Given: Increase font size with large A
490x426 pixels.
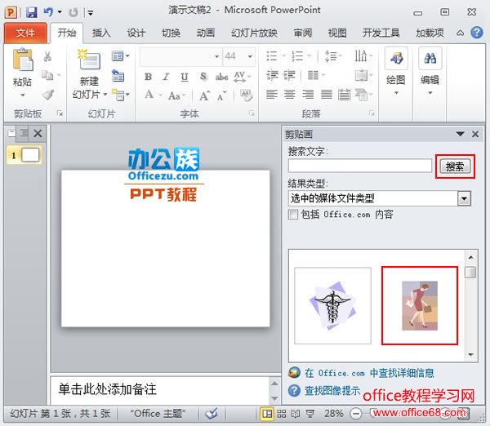Looking at the screenshot, I should (x=204, y=95).
